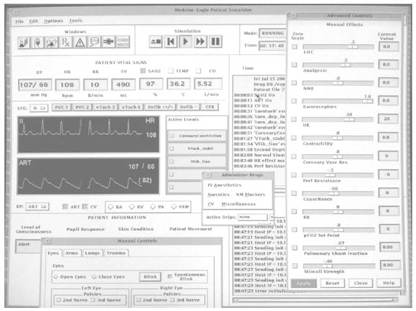Check the VTach_stabil active event
The image size is (416, 311).
point(172,148)
